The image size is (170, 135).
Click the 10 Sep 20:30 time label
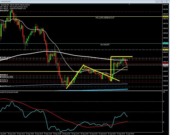pos(39,134)
